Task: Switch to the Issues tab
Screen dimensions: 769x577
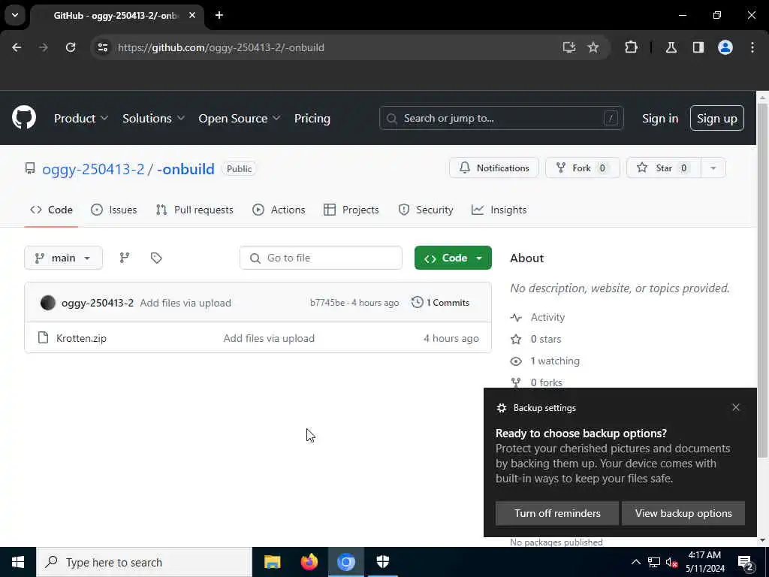Action: (114, 210)
